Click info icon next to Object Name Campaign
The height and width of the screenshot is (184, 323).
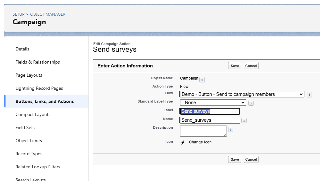(x=202, y=80)
